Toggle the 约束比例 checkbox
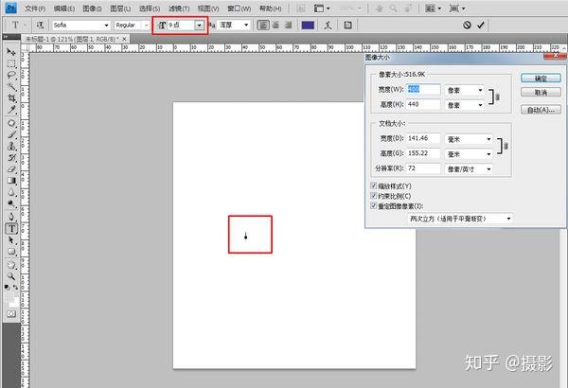This screenshot has width=568, height=388. click(x=374, y=196)
